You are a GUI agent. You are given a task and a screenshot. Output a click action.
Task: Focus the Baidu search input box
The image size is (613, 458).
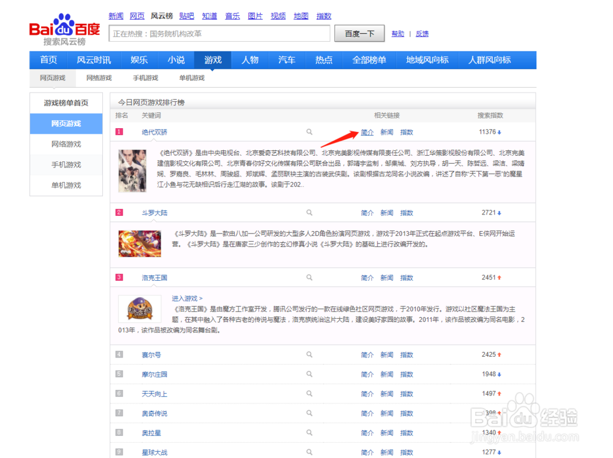[x=219, y=34]
